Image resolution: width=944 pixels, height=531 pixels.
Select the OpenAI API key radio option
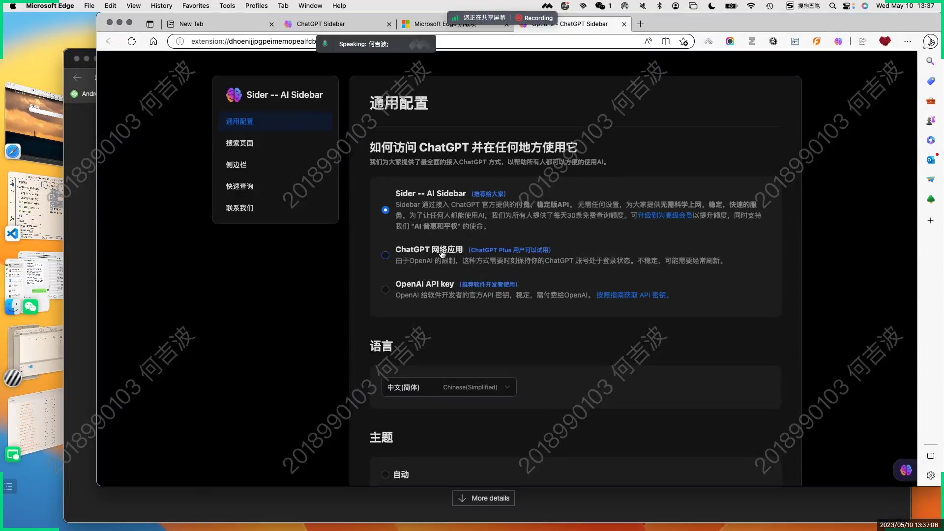385,290
